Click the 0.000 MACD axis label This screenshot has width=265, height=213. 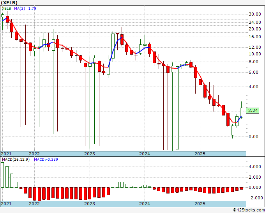click(255, 188)
